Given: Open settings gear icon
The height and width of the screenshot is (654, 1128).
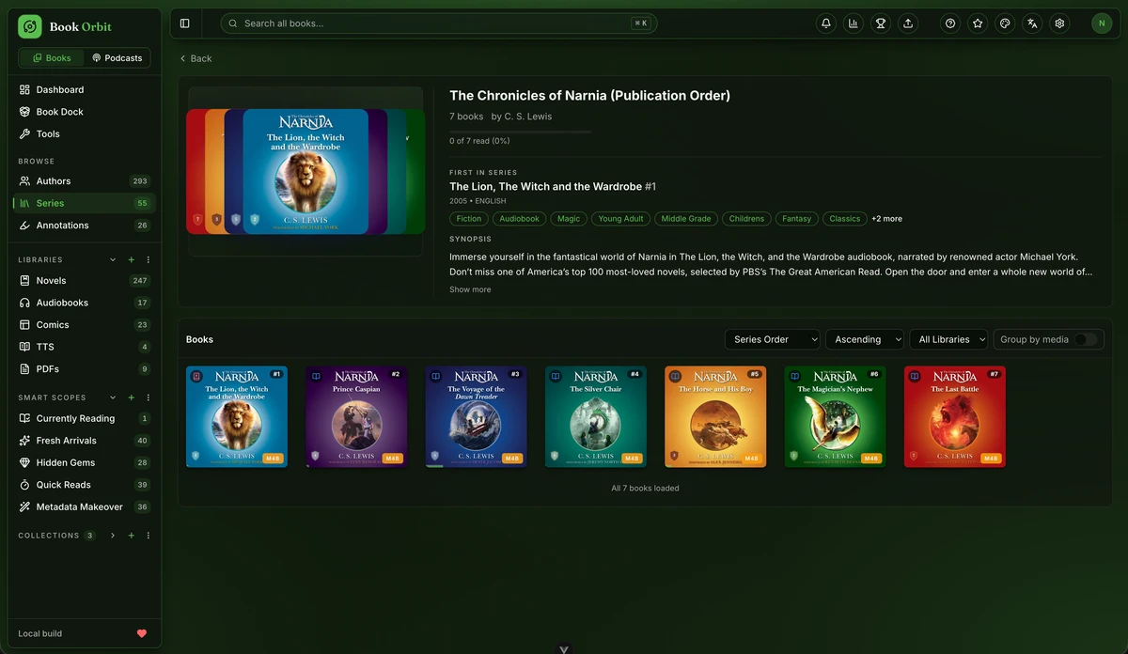Looking at the screenshot, I should (1059, 23).
